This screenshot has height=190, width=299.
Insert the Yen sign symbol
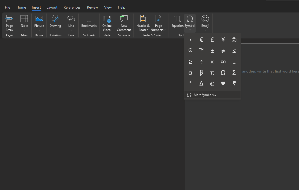tap(223, 40)
